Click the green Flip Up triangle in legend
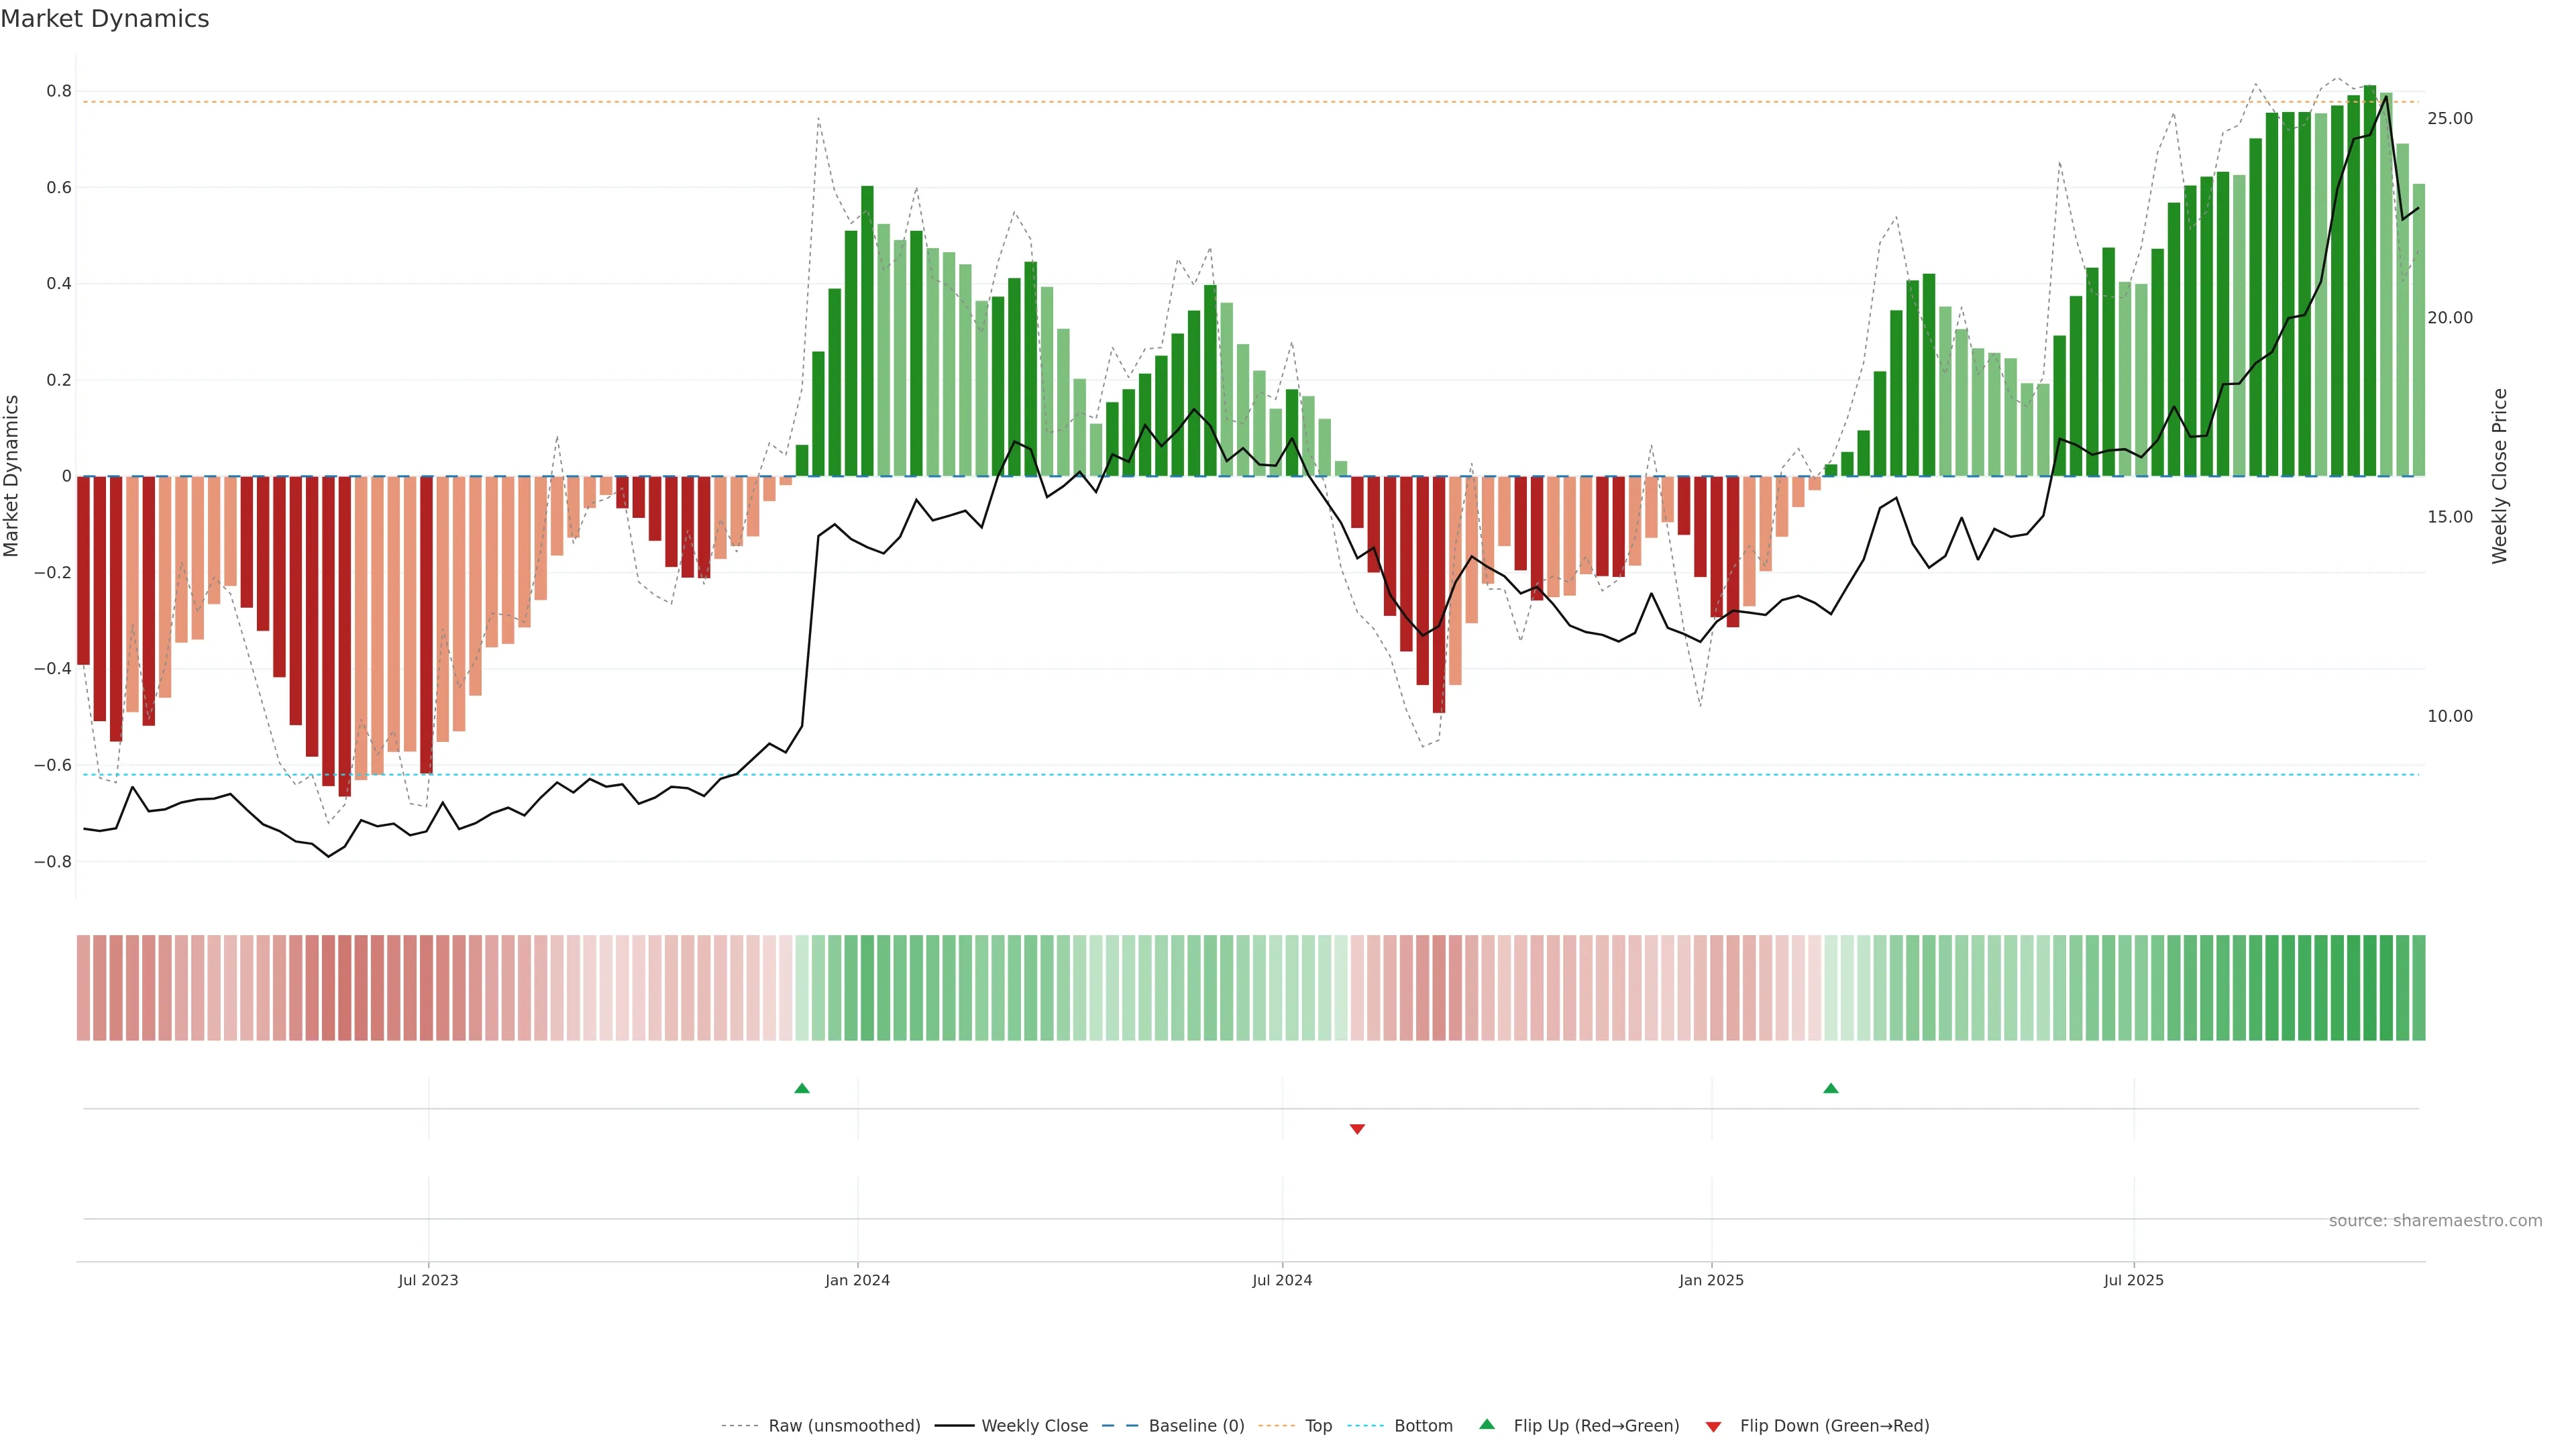Image resolution: width=2576 pixels, height=1449 pixels. pos(1487,1424)
